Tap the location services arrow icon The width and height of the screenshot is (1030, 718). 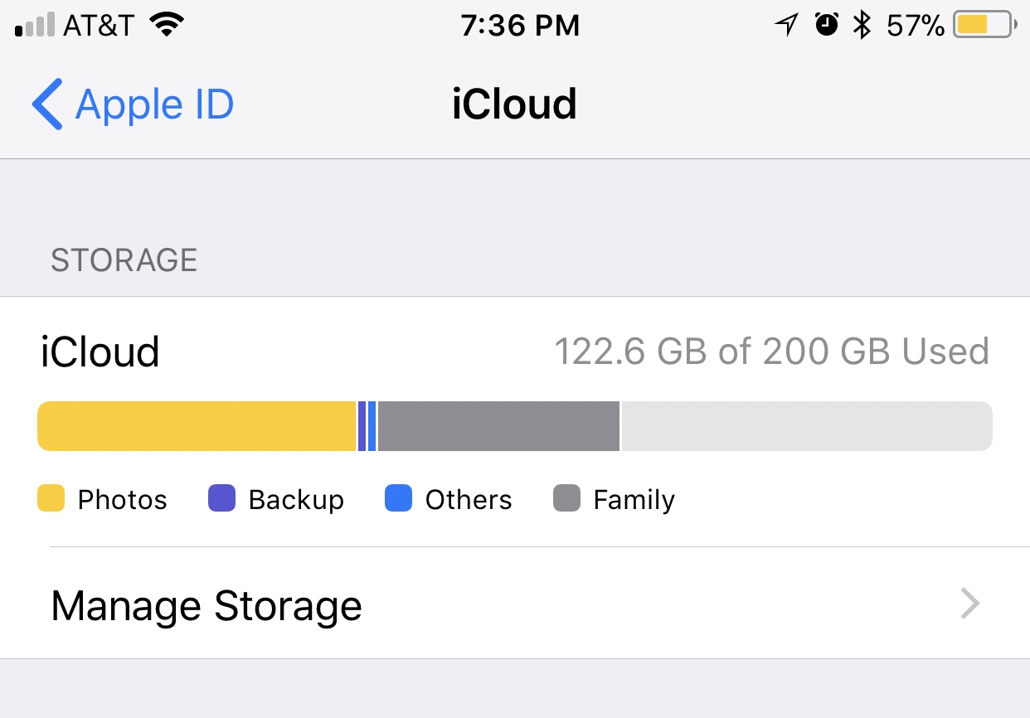(786, 26)
